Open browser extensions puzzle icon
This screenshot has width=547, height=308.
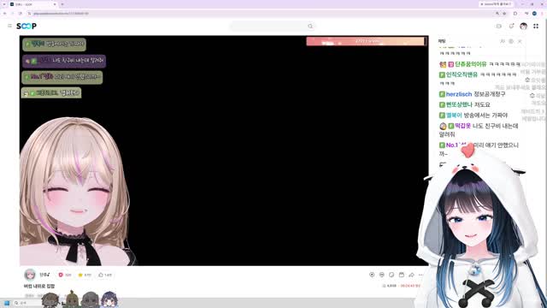click(515, 14)
